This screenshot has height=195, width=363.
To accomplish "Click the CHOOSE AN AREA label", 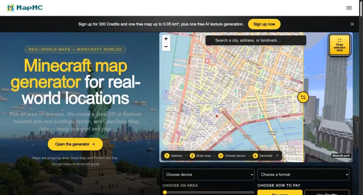I will click(x=180, y=185).
